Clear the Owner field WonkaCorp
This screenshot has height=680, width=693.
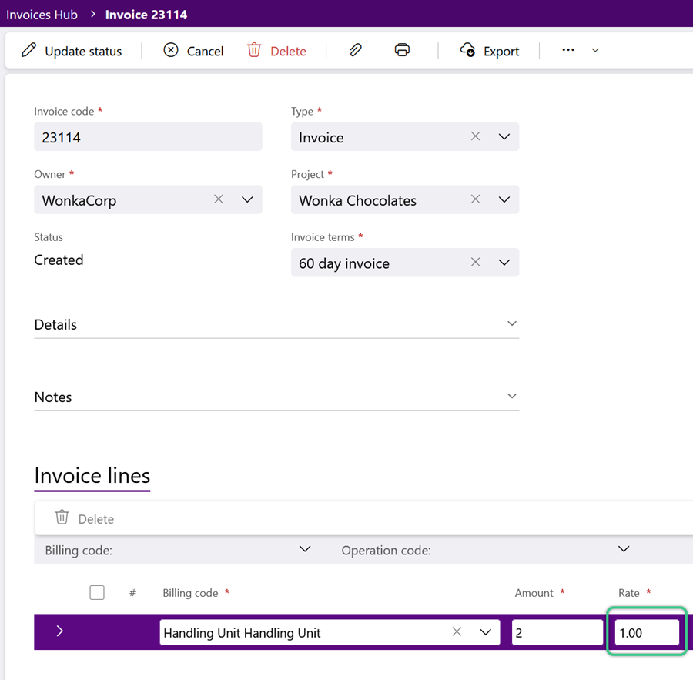pyautogui.click(x=219, y=199)
